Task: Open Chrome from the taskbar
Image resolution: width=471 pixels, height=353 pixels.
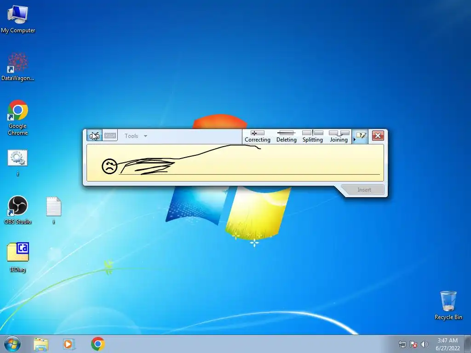Action: click(98, 344)
